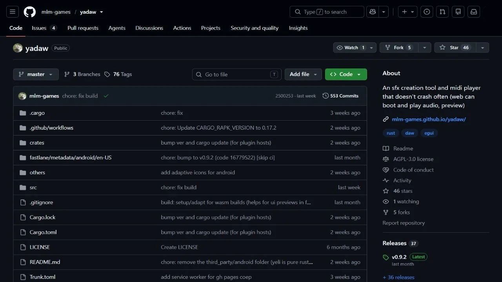Open the Add file dropdown

303,74
